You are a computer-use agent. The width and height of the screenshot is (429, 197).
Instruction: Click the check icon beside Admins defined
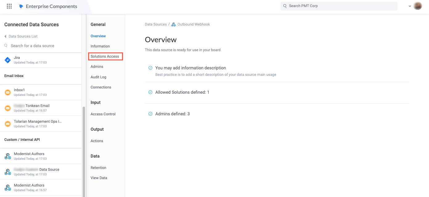(150, 113)
